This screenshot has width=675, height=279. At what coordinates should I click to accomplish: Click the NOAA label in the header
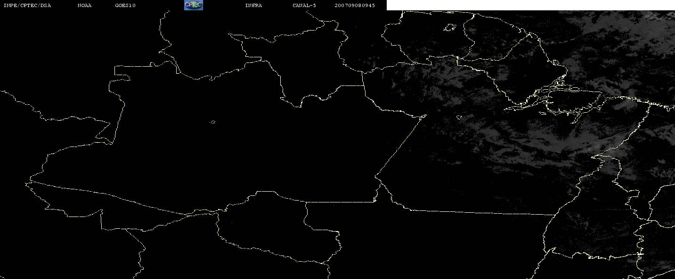coord(84,6)
